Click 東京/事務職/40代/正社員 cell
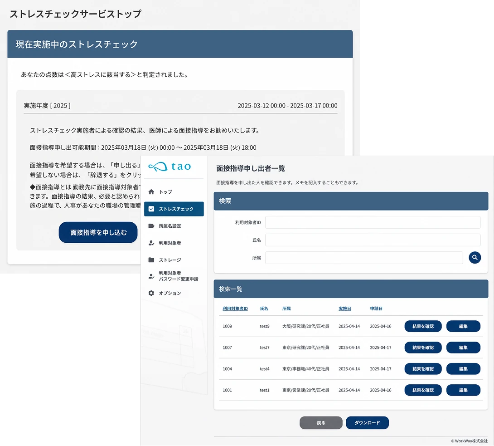The image size is (494, 446). tap(305, 369)
